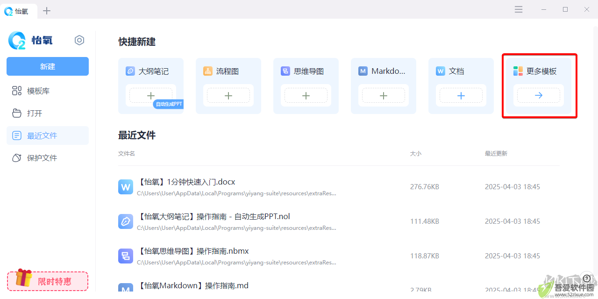Create new Markdown file with plus button
Viewport: 598px width, 299px height.
[384, 95]
